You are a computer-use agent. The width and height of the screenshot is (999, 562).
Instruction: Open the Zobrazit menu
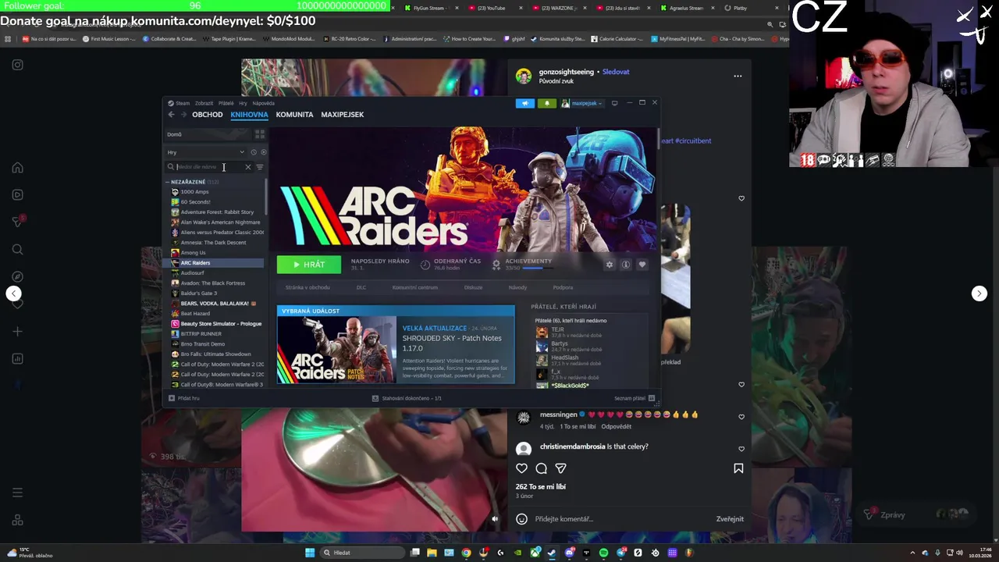[x=204, y=103]
